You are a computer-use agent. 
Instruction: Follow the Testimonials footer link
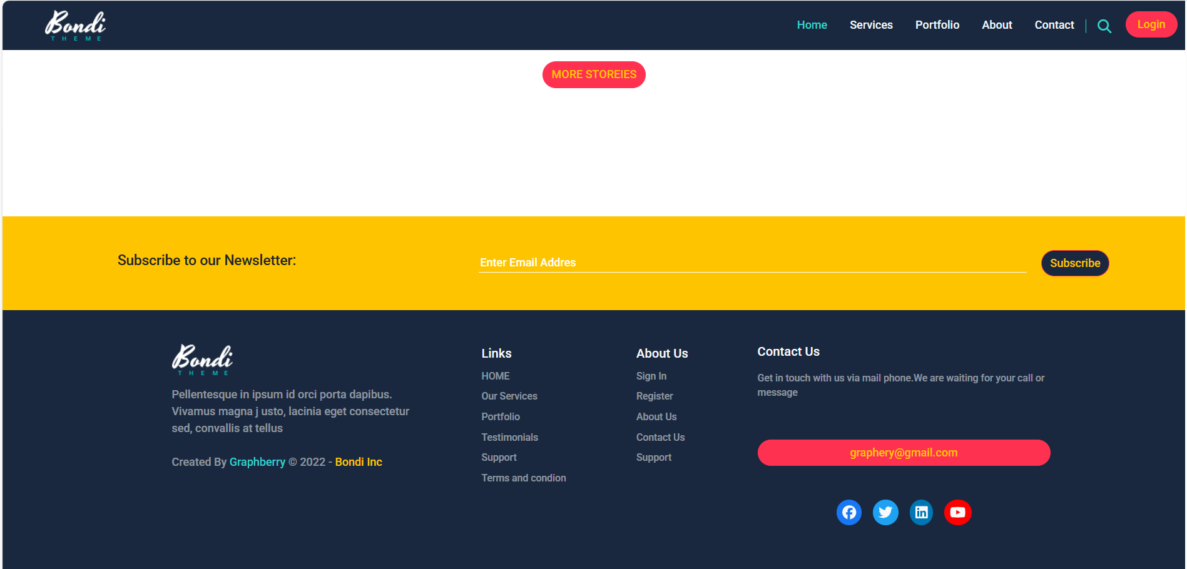(509, 437)
